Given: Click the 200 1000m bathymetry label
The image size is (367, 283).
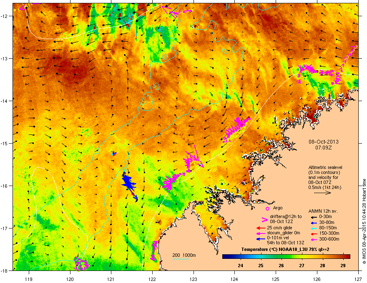Looking at the screenshot, I should pos(184,255).
